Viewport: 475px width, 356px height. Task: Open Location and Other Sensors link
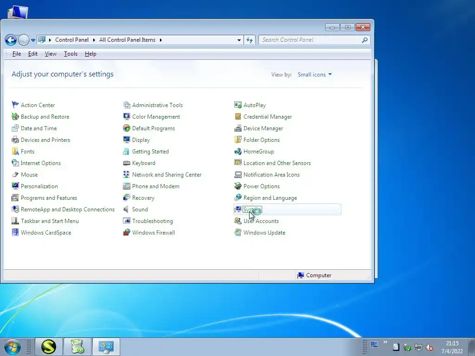tap(277, 163)
